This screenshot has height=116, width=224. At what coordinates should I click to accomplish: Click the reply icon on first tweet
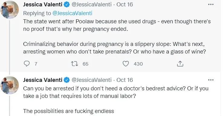(27, 64)
